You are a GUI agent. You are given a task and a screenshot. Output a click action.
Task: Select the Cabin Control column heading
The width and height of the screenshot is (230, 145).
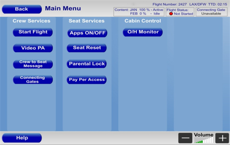(143, 21)
